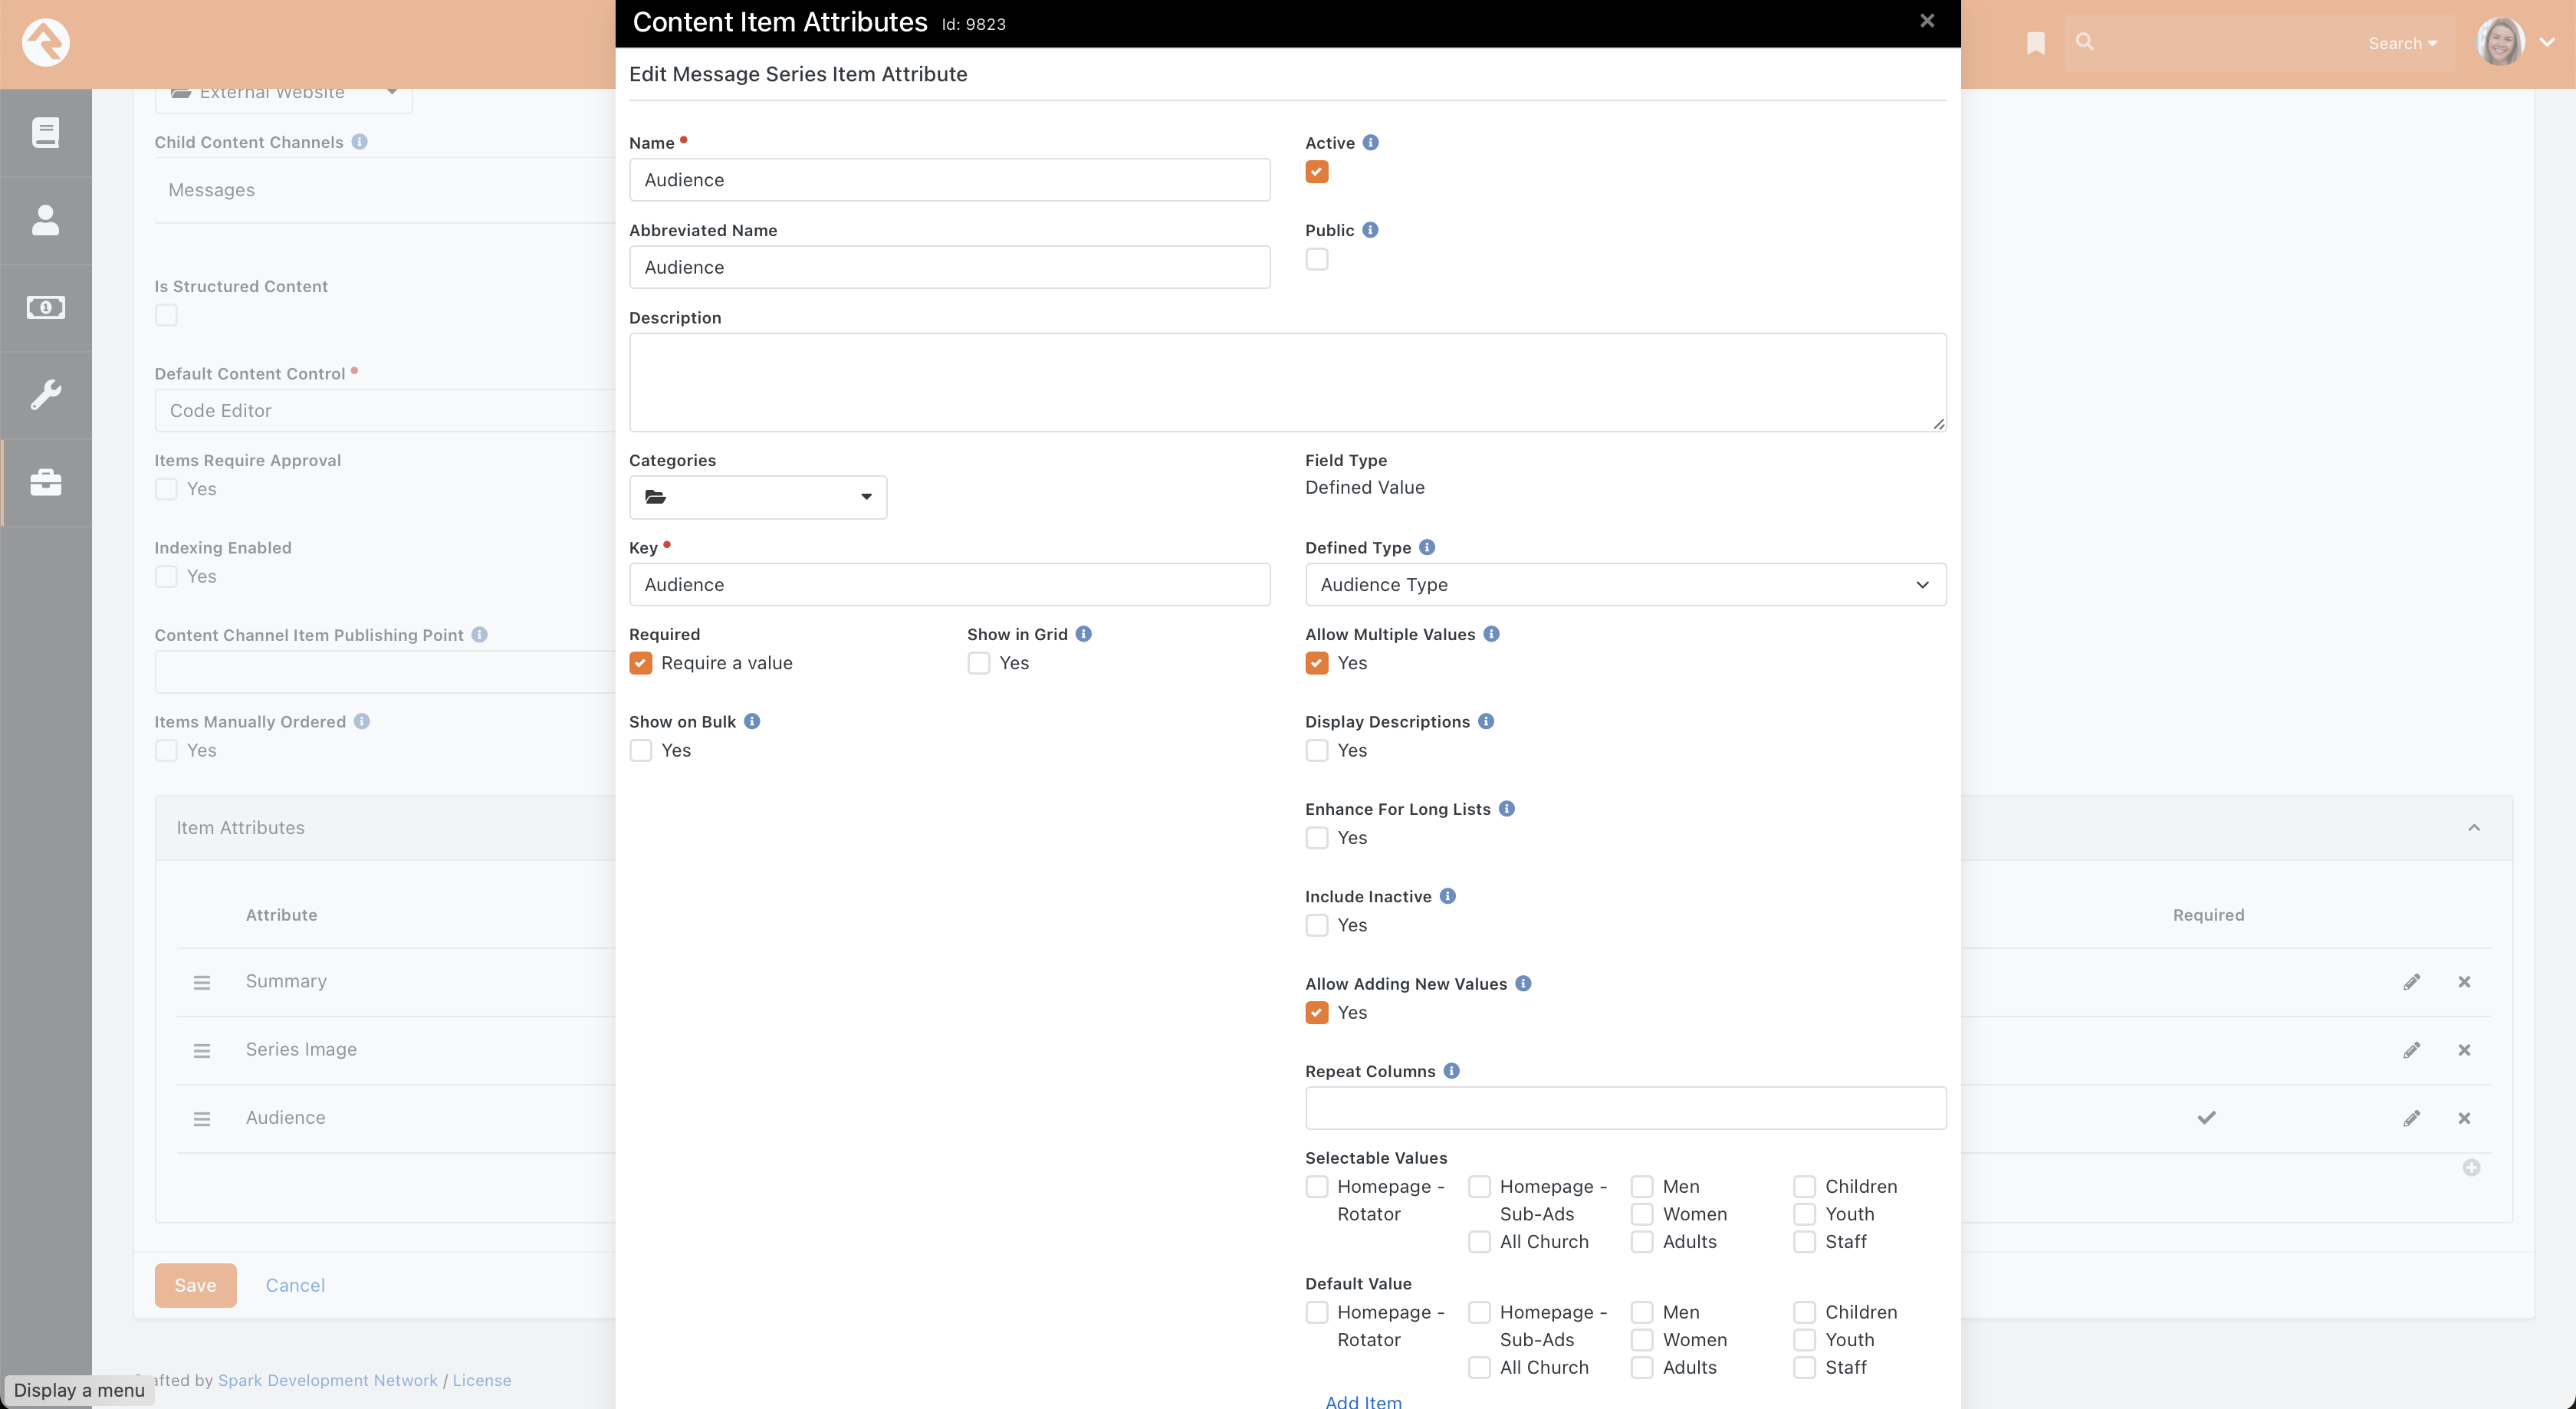Enable Show in Grid checkbox
2576x1409 pixels.
coord(979,663)
